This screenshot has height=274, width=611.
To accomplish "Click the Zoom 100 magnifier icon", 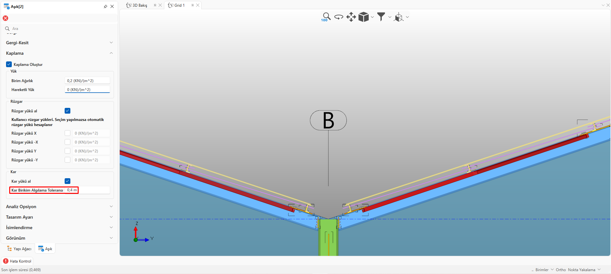I will [326, 17].
